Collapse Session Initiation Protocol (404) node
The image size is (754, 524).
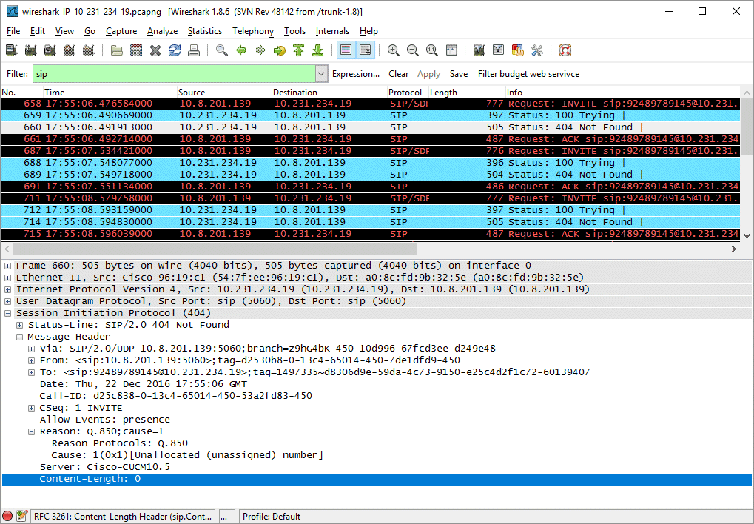(7, 313)
